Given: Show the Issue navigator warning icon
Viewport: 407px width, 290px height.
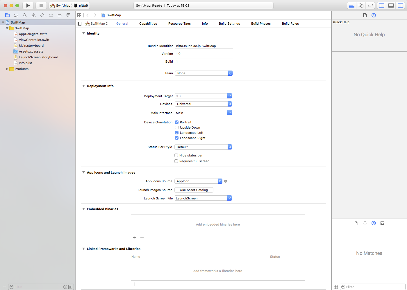Looking at the screenshot, I should click(x=33, y=15).
